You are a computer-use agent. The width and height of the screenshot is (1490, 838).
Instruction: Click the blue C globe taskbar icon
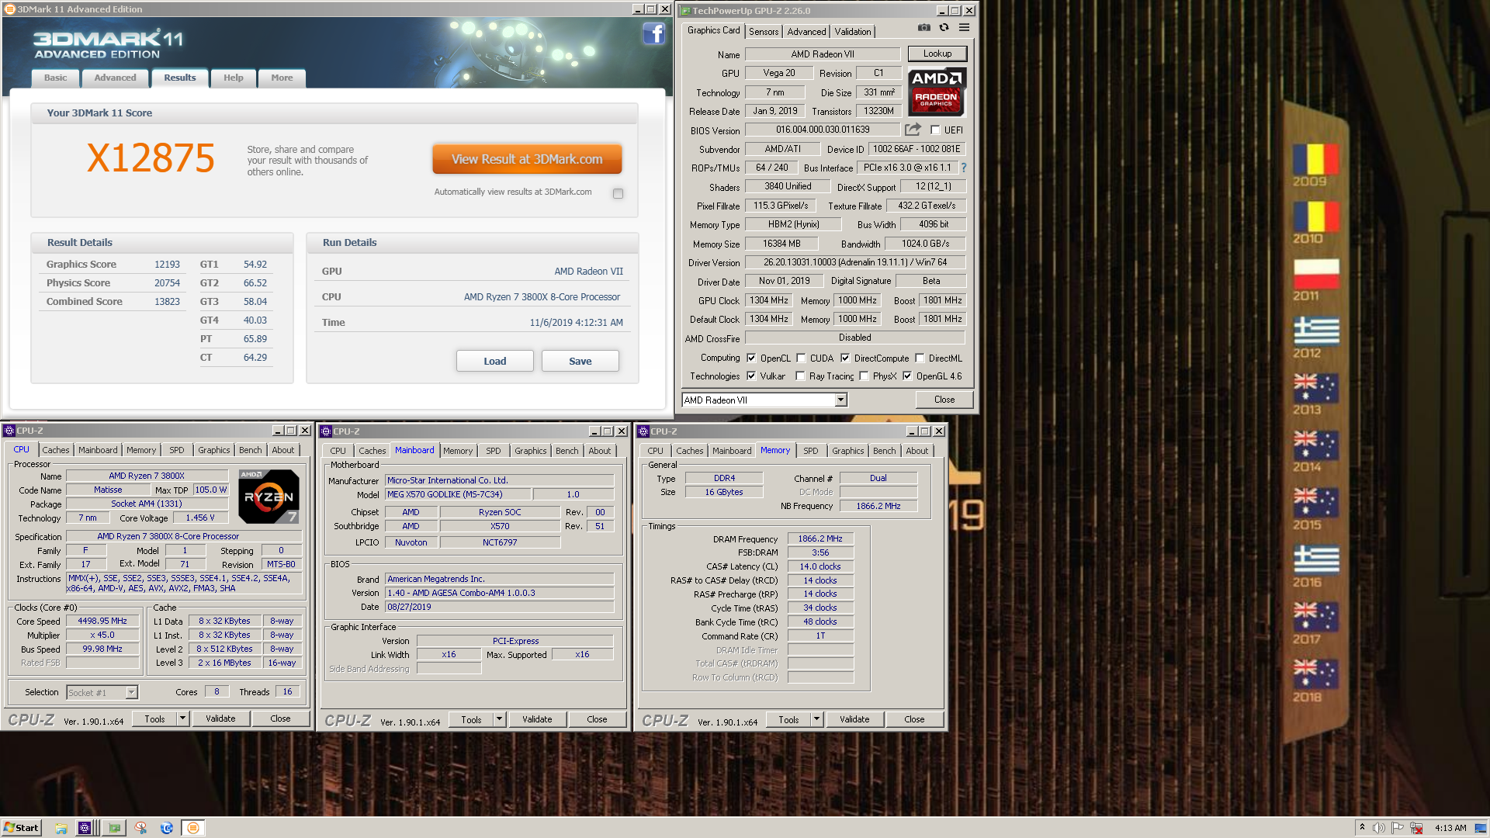(167, 828)
